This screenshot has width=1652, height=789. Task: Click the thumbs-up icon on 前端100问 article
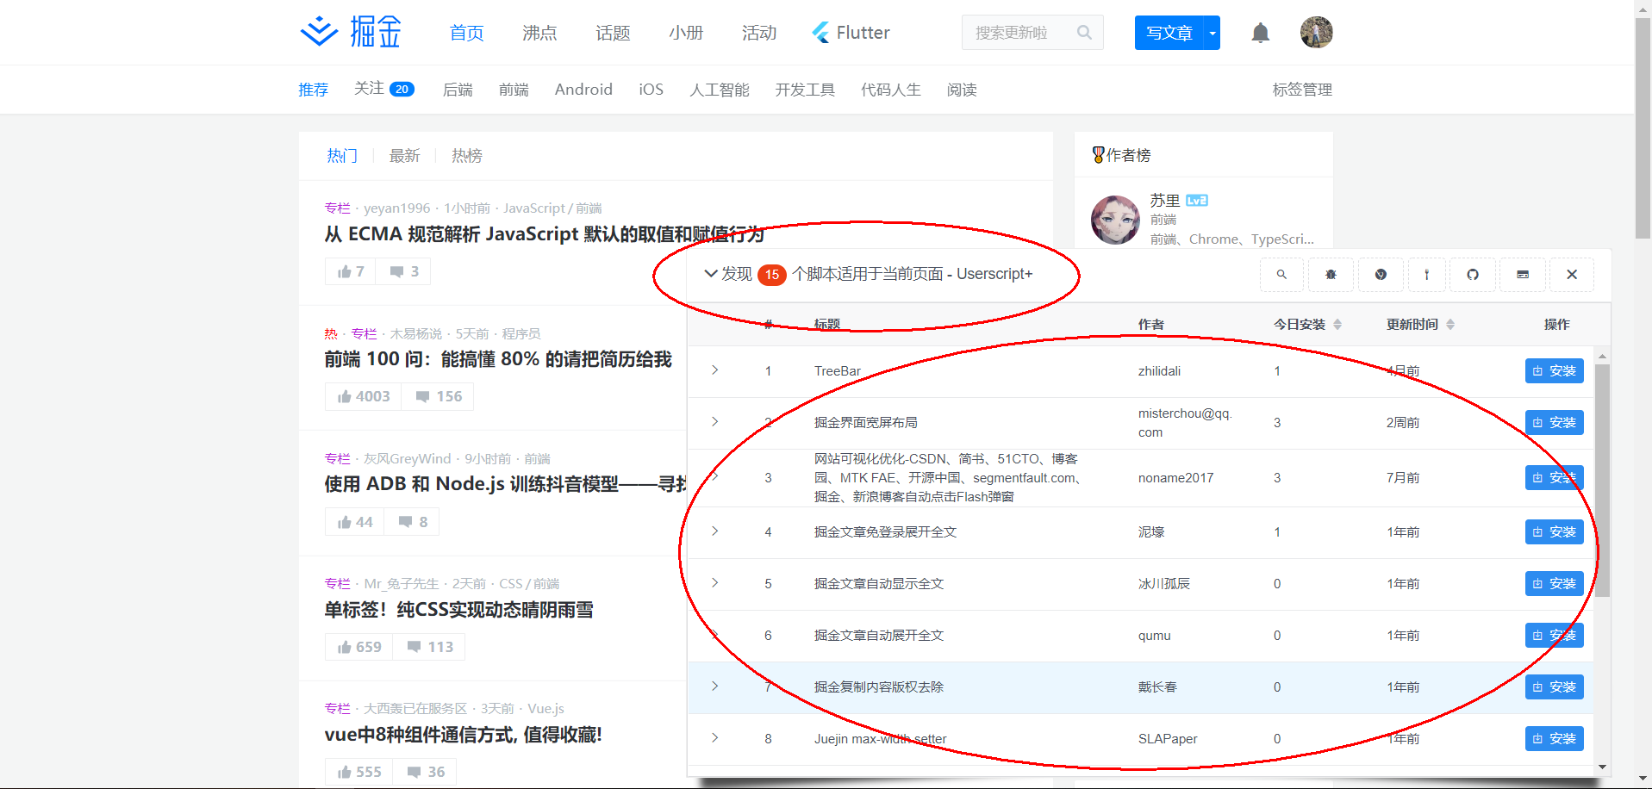click(x=344, y=396)
